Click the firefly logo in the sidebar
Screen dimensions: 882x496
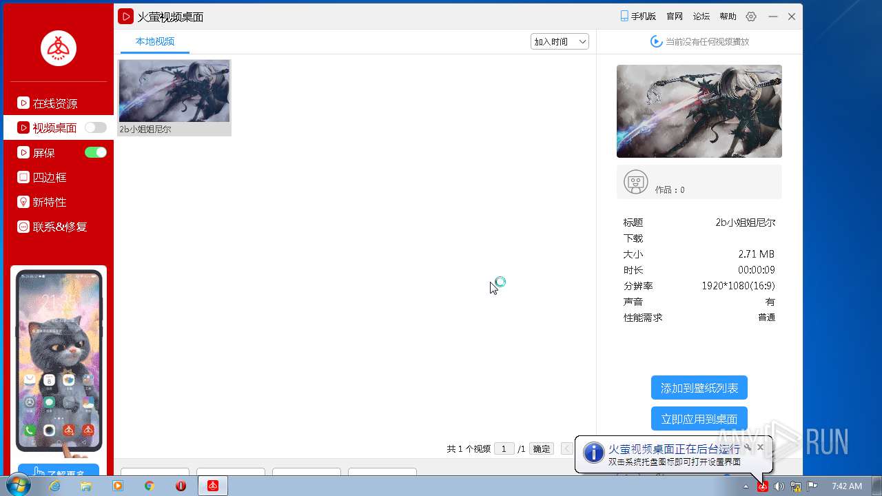(x=58, y=48)
